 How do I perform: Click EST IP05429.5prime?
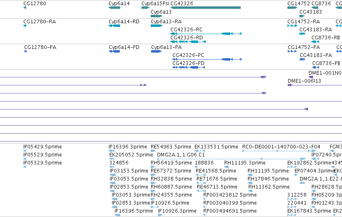(43, 147)
